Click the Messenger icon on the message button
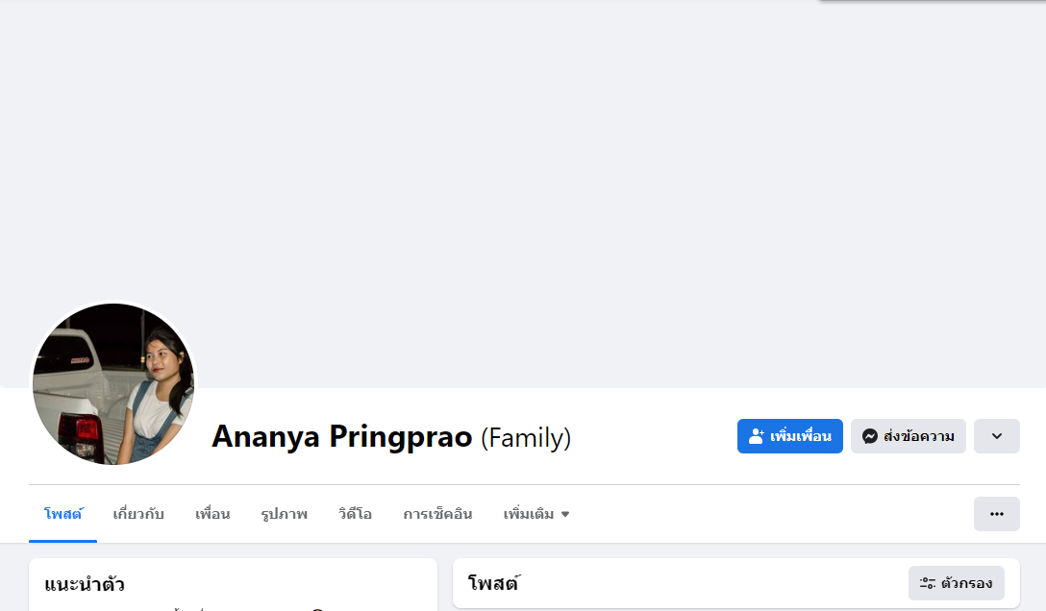Viewport: 1046px width, 611px height. tap(869, 436)
